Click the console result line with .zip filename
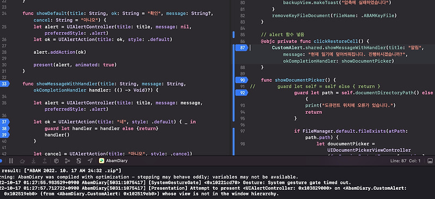 click(x=61, y=171)
